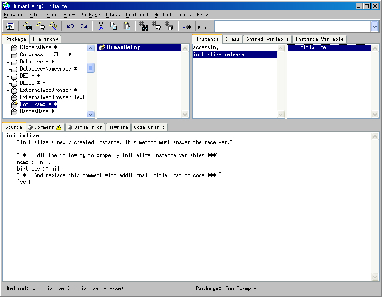Image resolution: width=382 pixels, height=297 pixels.
Task: Click the Package: Foo-Example status field
Action: (285, 288)
